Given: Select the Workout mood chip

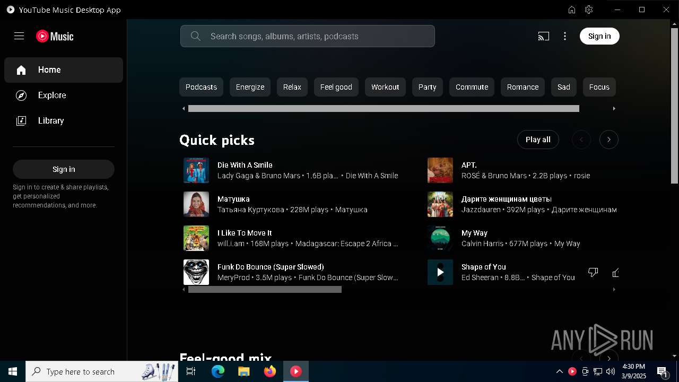Looking at the screenshot, I should click(x=385, y=87).
